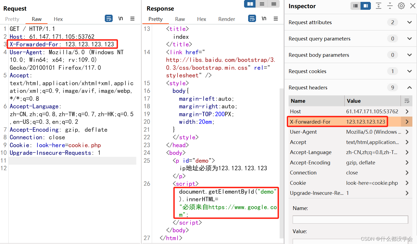Dock Inspector panel to right side
The image size is (417, 244).
click(366, 6)
